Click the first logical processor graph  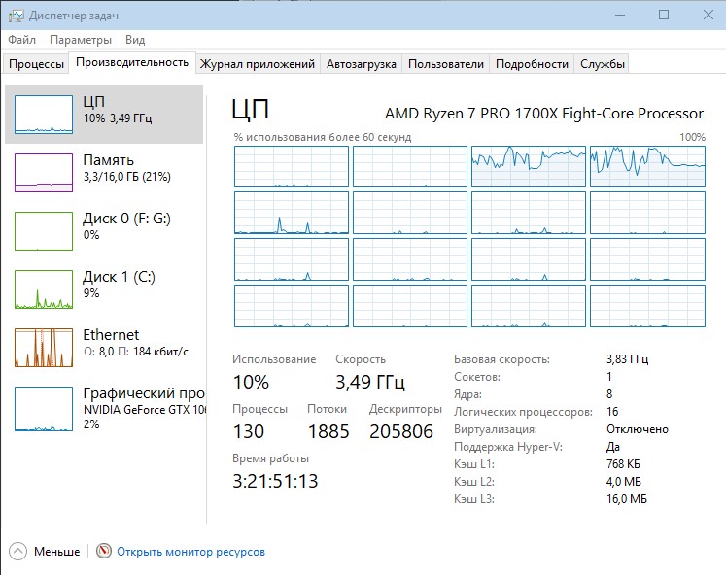291,167
